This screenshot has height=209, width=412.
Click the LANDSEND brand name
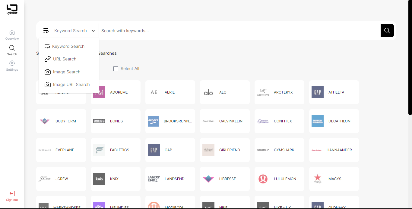(175, 179)
